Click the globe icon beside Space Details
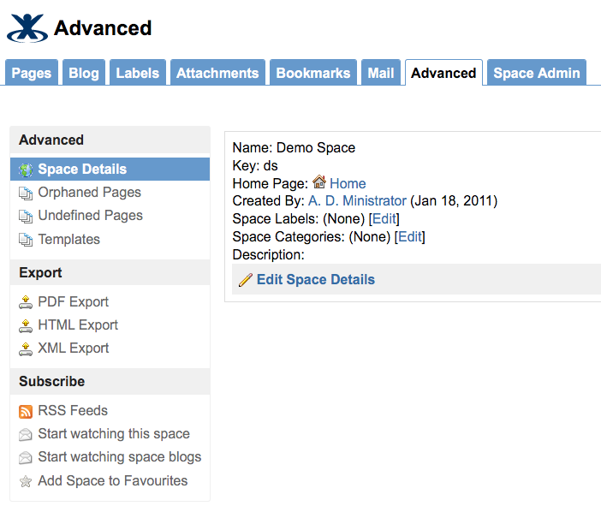This screenshot has width=601, height=518. (26, 170)
